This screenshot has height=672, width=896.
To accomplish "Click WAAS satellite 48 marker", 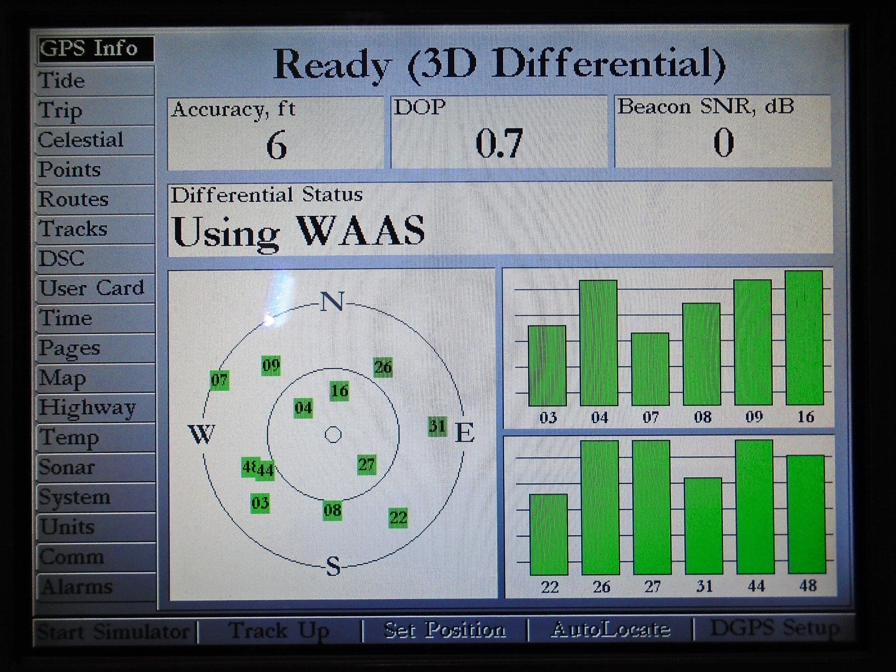I will point(248,467).
